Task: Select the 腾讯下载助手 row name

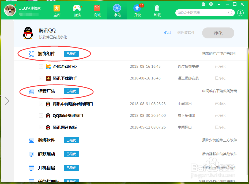Action: pos(65,78)
